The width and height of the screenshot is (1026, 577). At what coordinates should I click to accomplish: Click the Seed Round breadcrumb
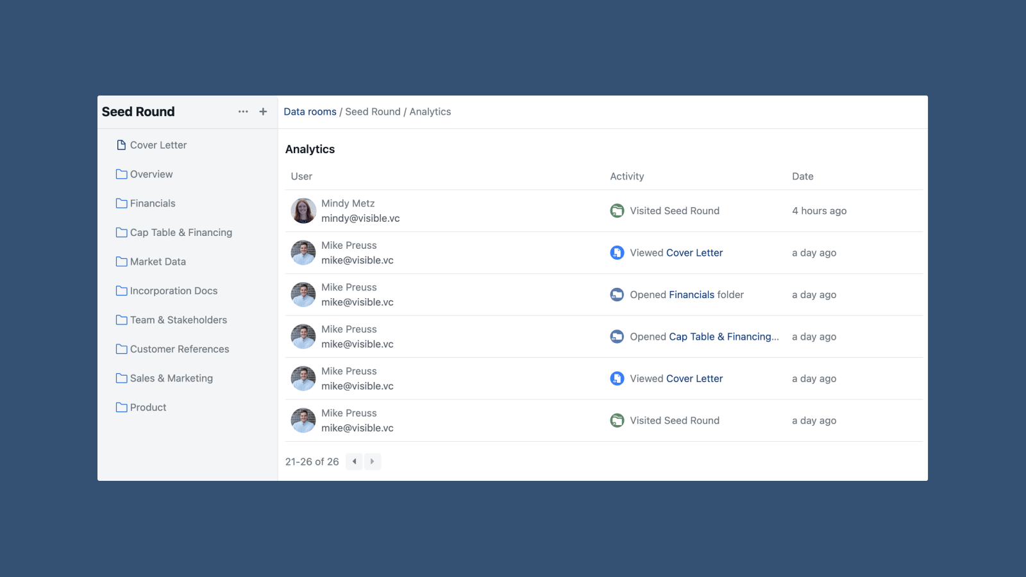tap(373, 112)
